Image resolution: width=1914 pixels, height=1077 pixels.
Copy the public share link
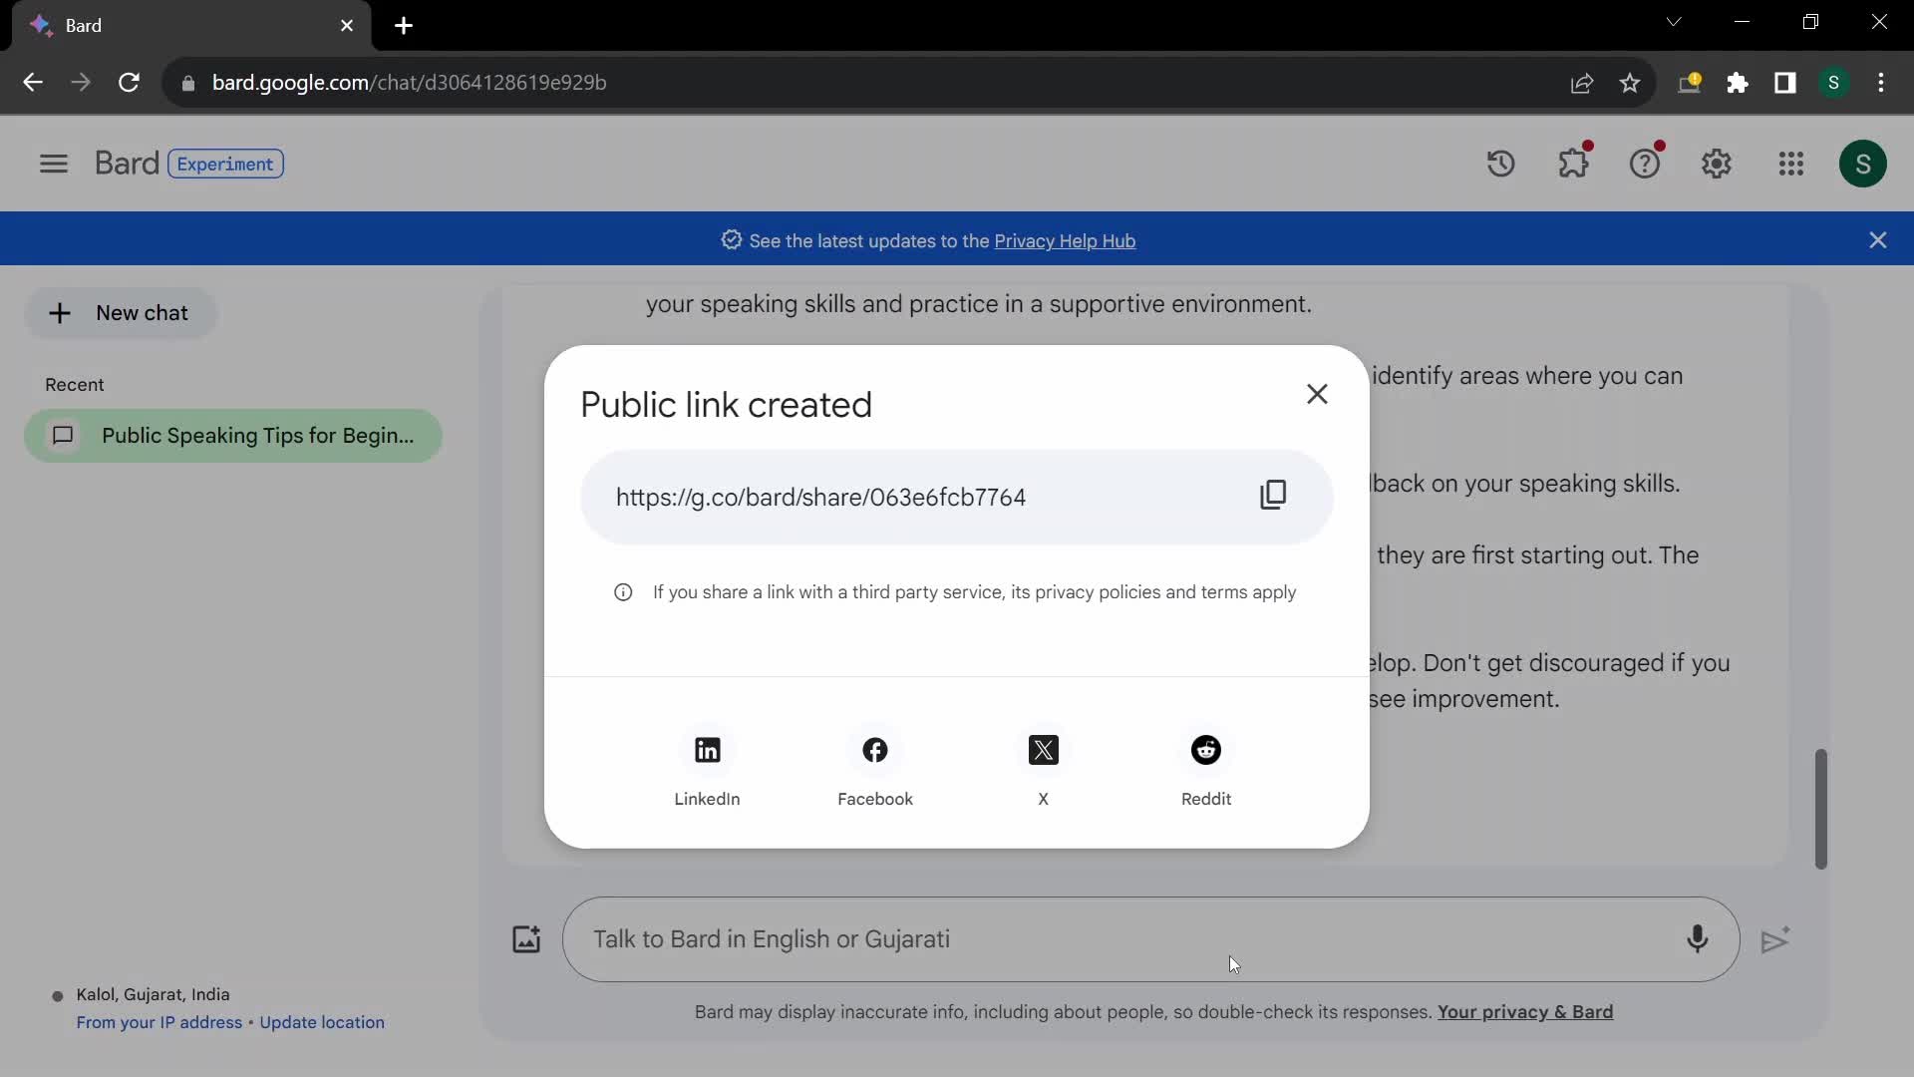(1273, 495)
